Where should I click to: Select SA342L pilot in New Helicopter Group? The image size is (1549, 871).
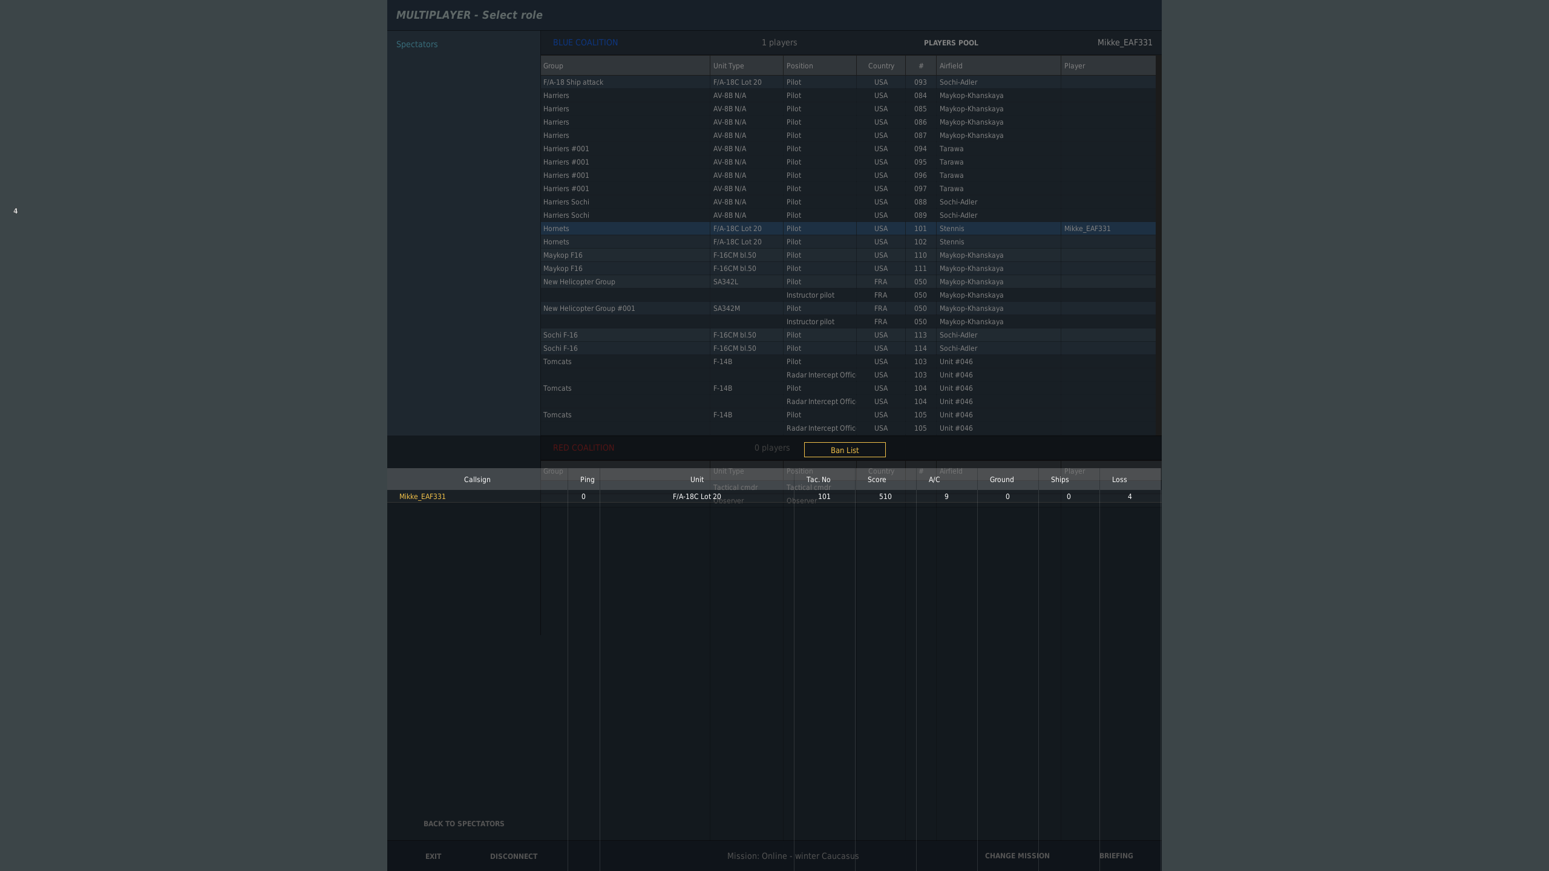click(x=848, y=282)
